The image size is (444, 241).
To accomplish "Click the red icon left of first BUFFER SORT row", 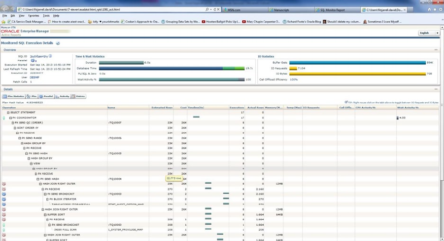I will click(x=4, y=215).
